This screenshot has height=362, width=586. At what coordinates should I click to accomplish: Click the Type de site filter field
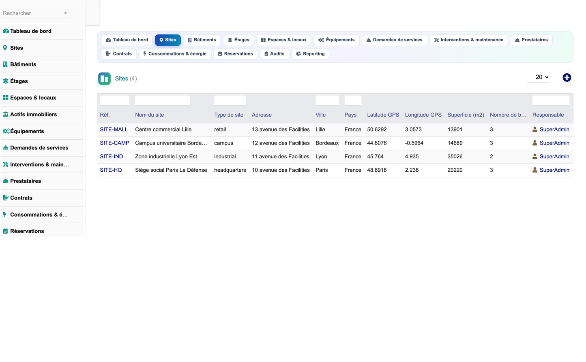[x=230, y=100]
